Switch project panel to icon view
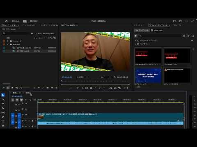Viewport: 197px width, 147px height. tap(12, 88)
